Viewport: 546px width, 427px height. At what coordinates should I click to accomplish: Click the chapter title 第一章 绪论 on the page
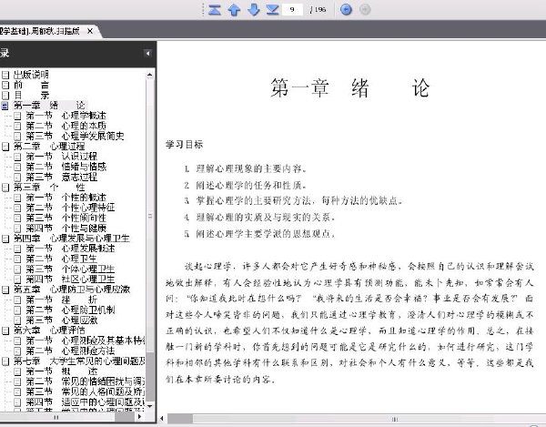350,87
